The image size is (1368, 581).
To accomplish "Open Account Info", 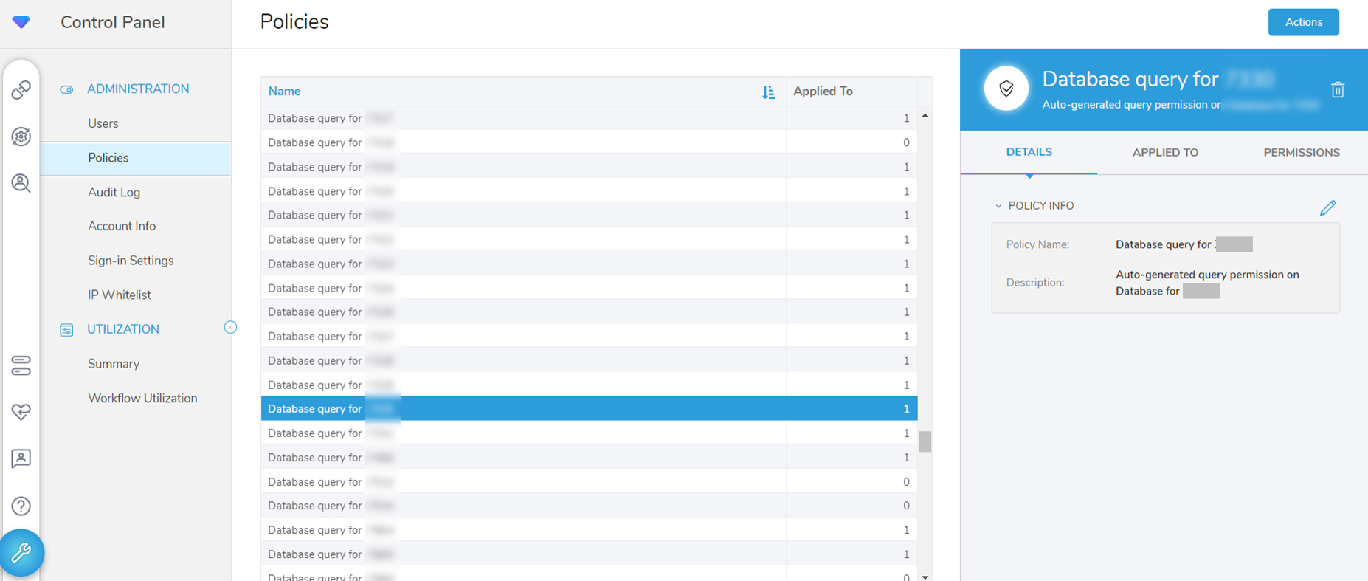I will pyautogui.click(x=122, y=226).
